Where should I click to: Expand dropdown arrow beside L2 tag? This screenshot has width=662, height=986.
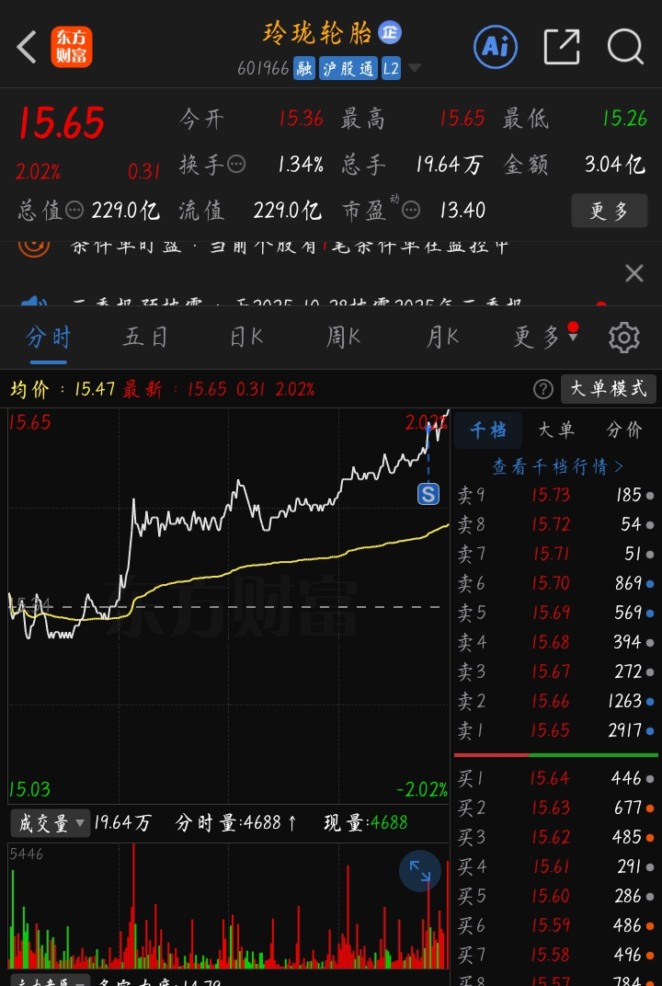point(415,68)
